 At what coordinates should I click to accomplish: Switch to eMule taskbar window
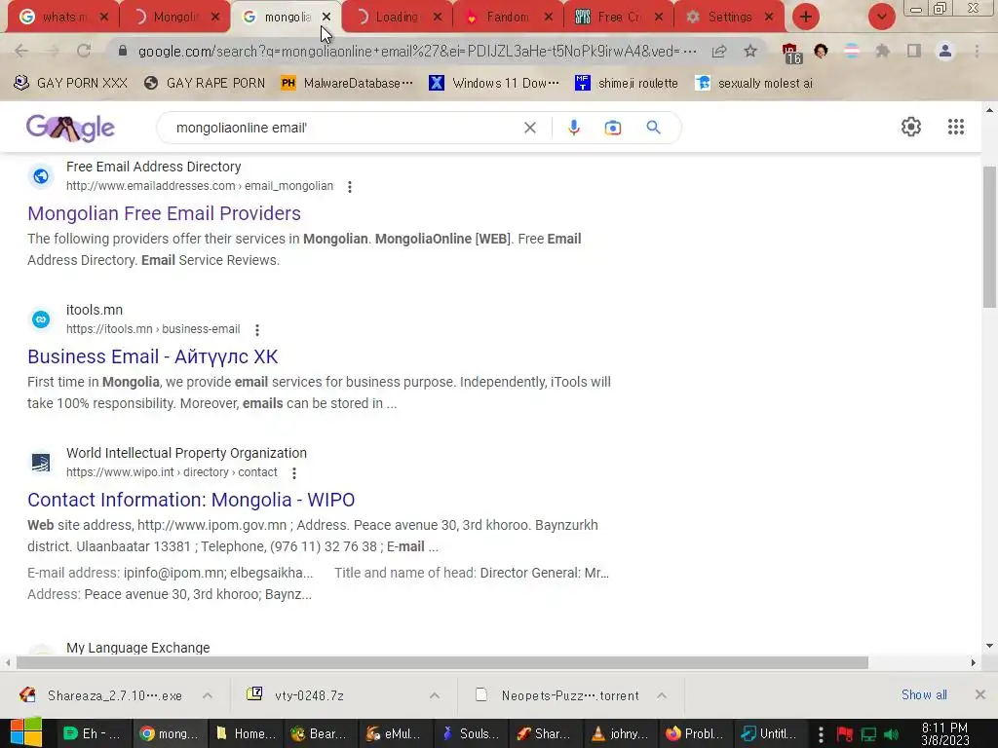394,734
